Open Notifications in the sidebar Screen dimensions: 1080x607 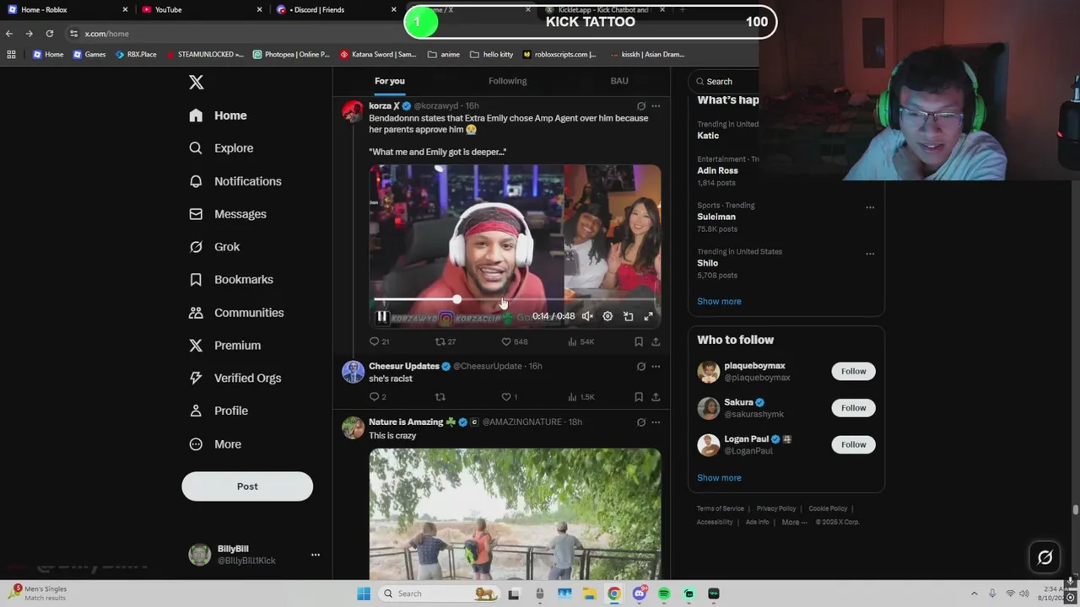[235, 181]
